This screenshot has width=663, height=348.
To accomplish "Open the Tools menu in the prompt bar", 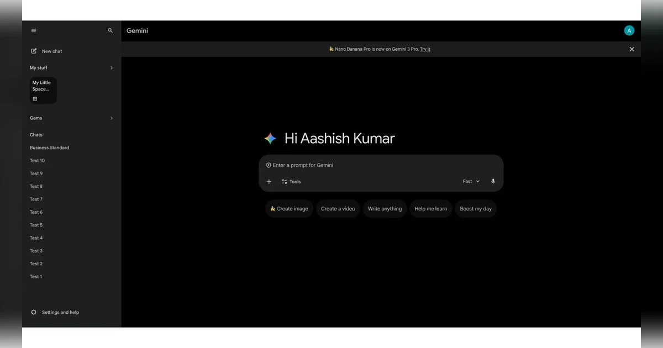I will click(x=291, y=181).
